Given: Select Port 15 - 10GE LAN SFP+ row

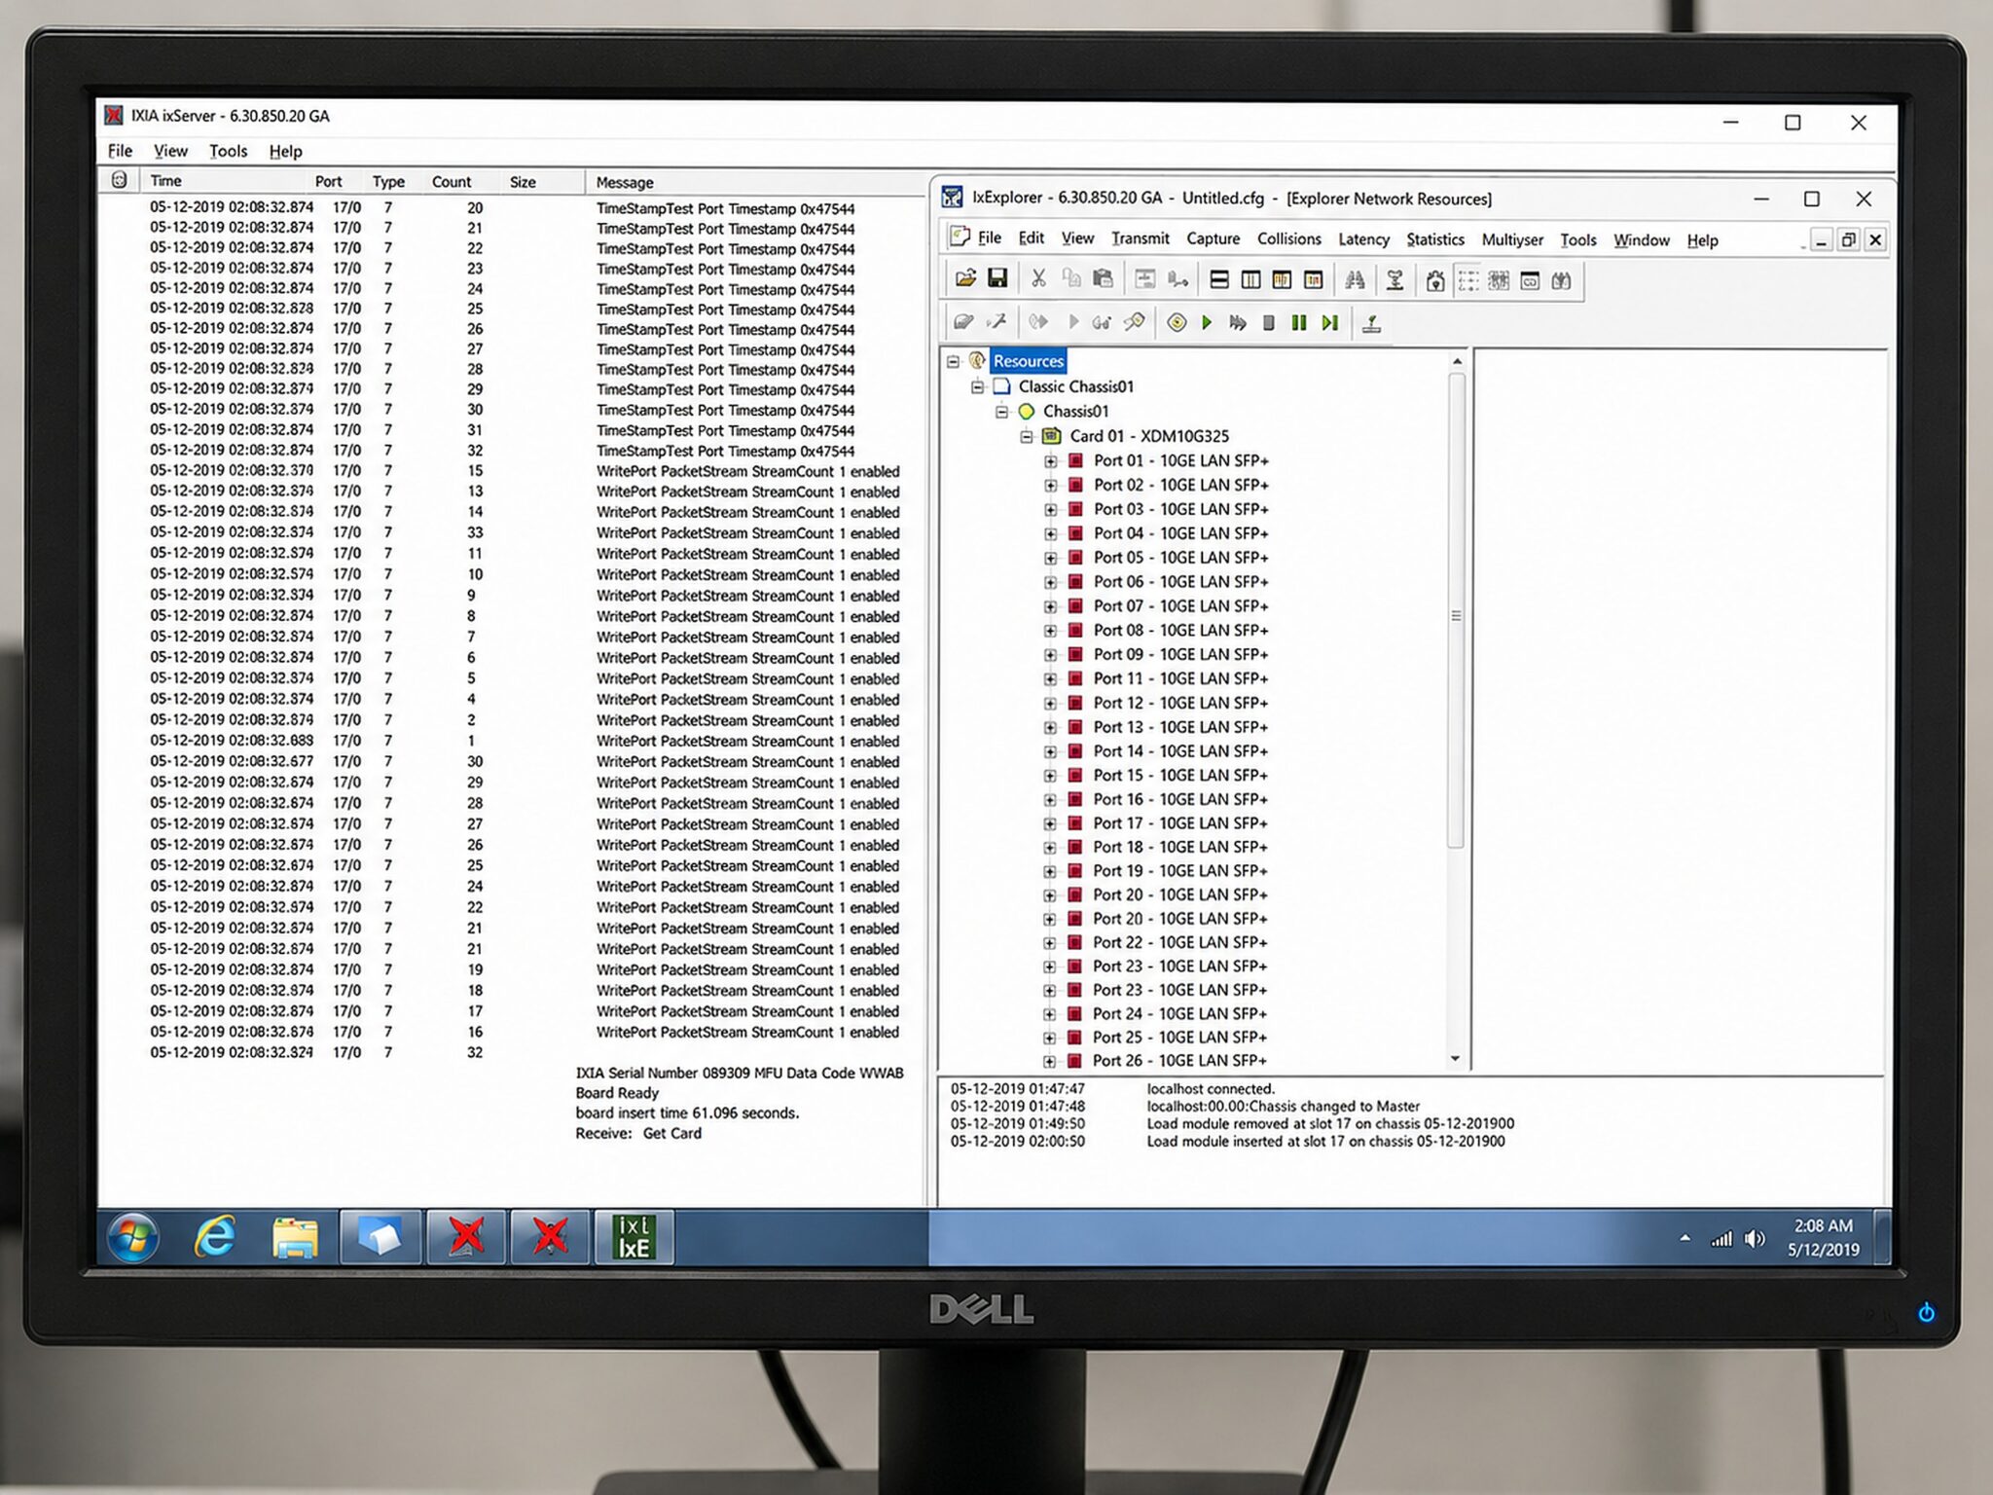Looking at the screenshot, I should click(1180, 776).
